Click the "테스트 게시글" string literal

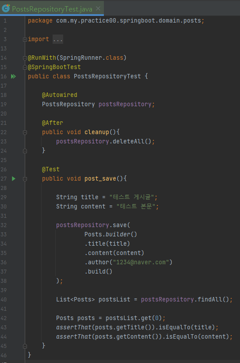click(132, 197)
